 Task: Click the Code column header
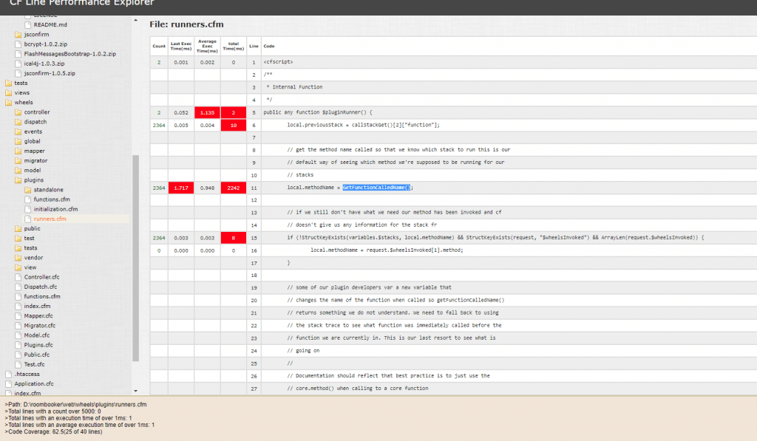point(269,47)
